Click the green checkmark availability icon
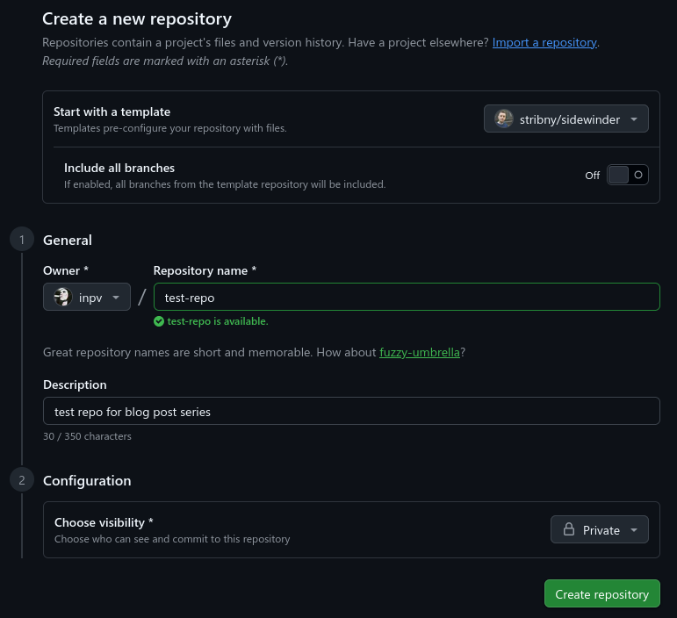This screenshot has width=677, height=618. pos(159,321)
